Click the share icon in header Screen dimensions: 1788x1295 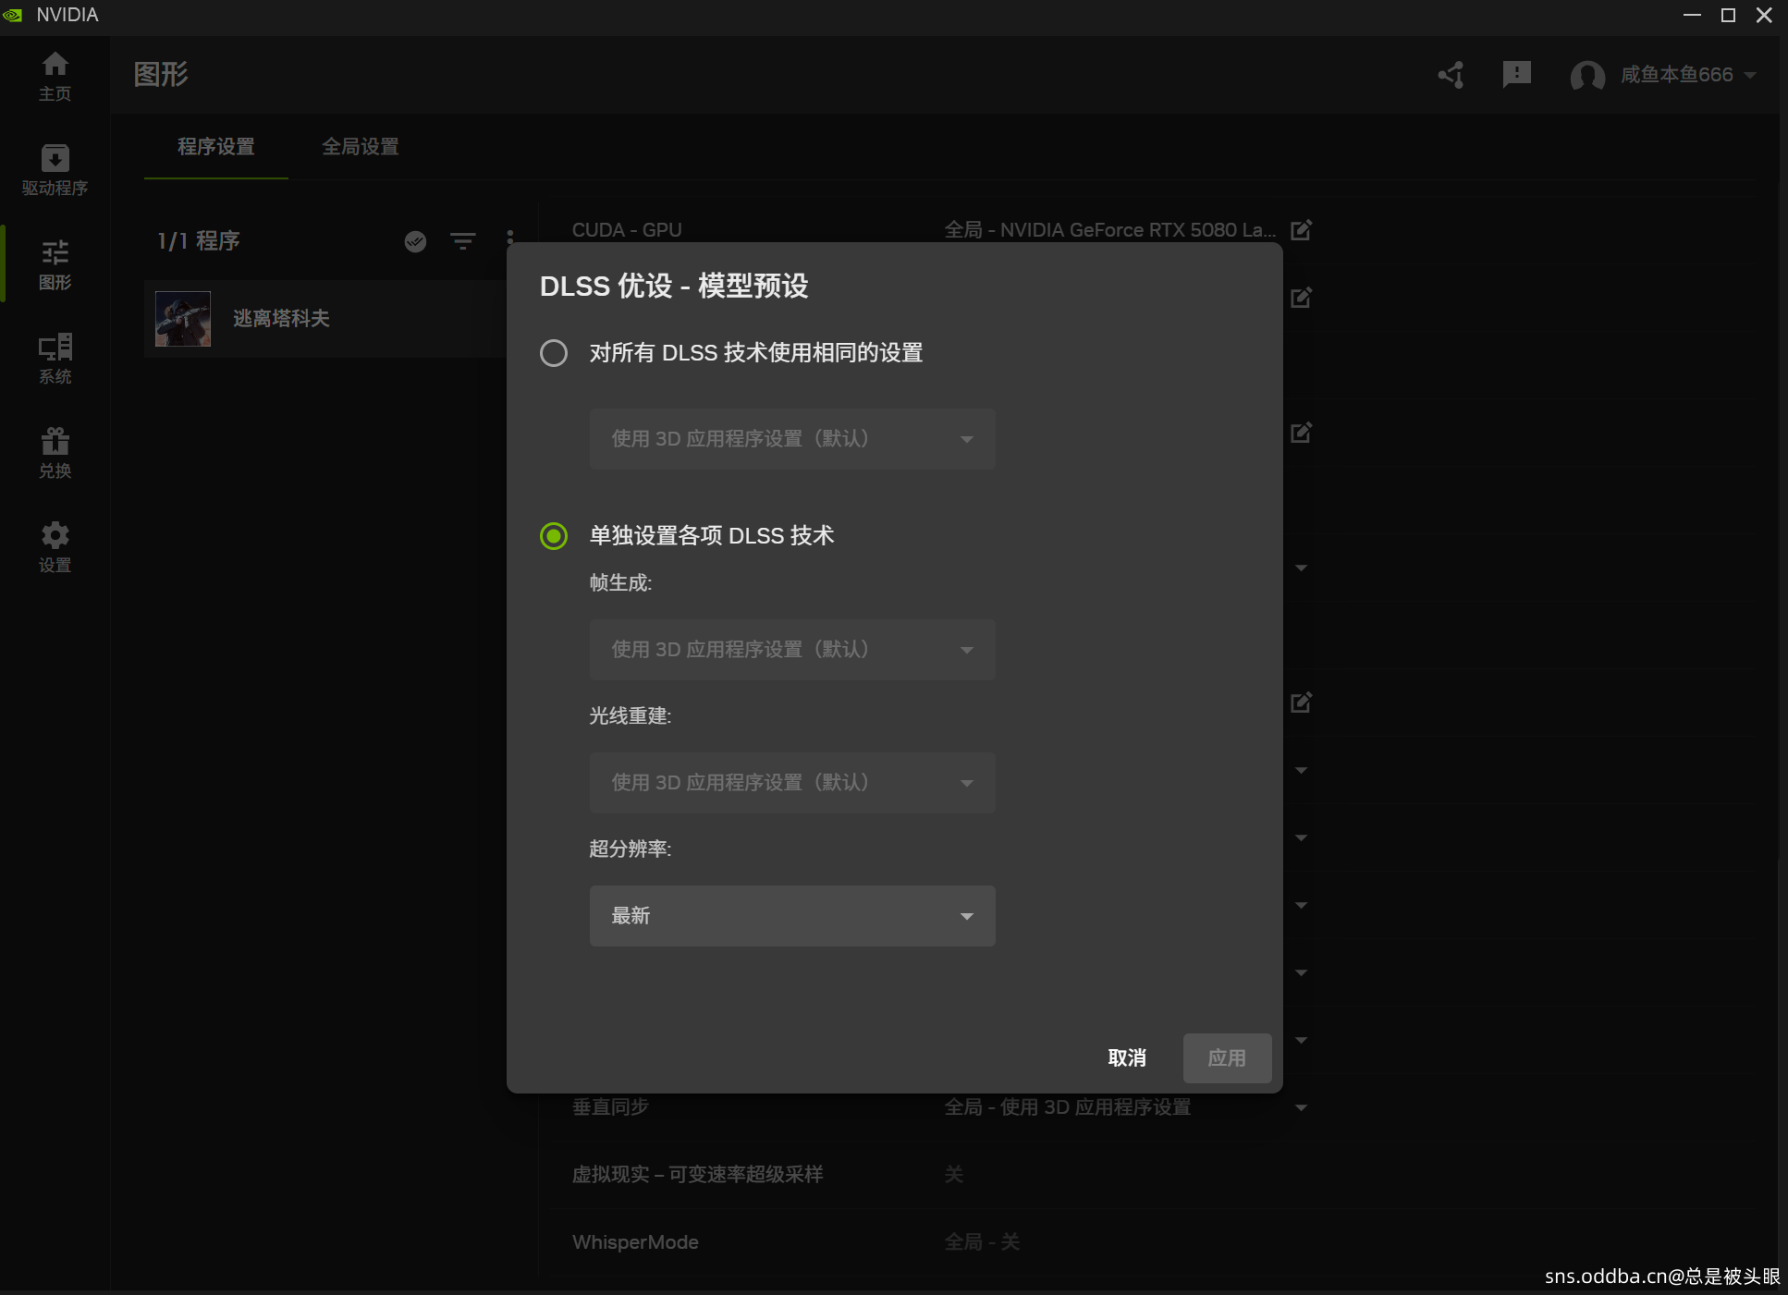coord(1451,75)
